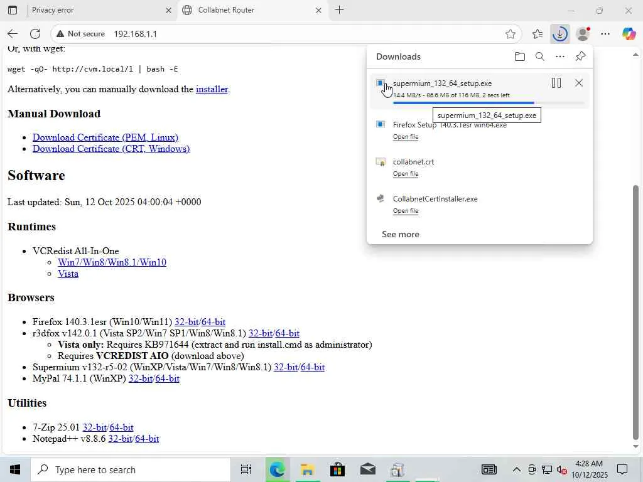Download r3dfox v142.0.1 64-bit
Image resolution: width=643 pixels, height=482 pixels.
coord(288,333)
